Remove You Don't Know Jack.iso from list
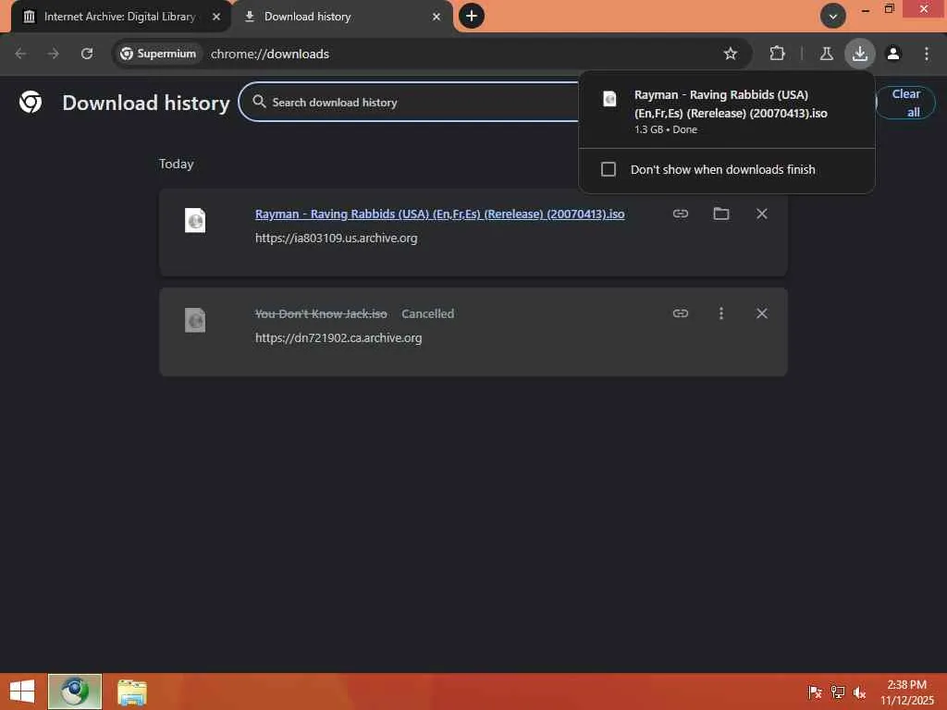 762,313
